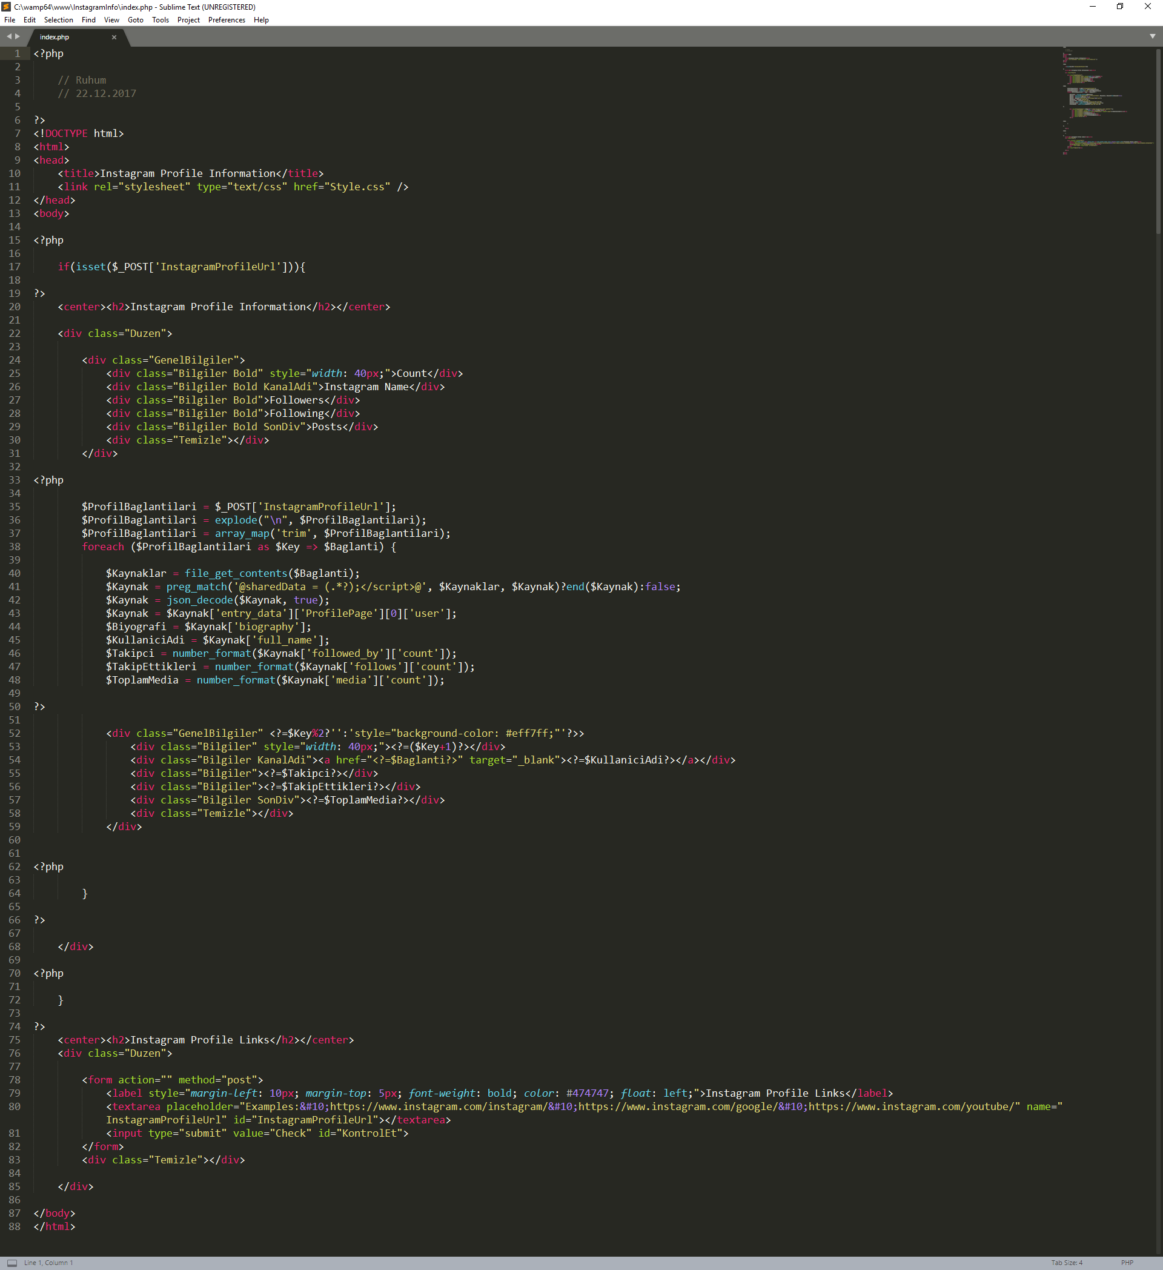Click line number 52 in gutter
This screenshot has height=1270, width=1163.
pyautogui.click(x=15, y=733)
